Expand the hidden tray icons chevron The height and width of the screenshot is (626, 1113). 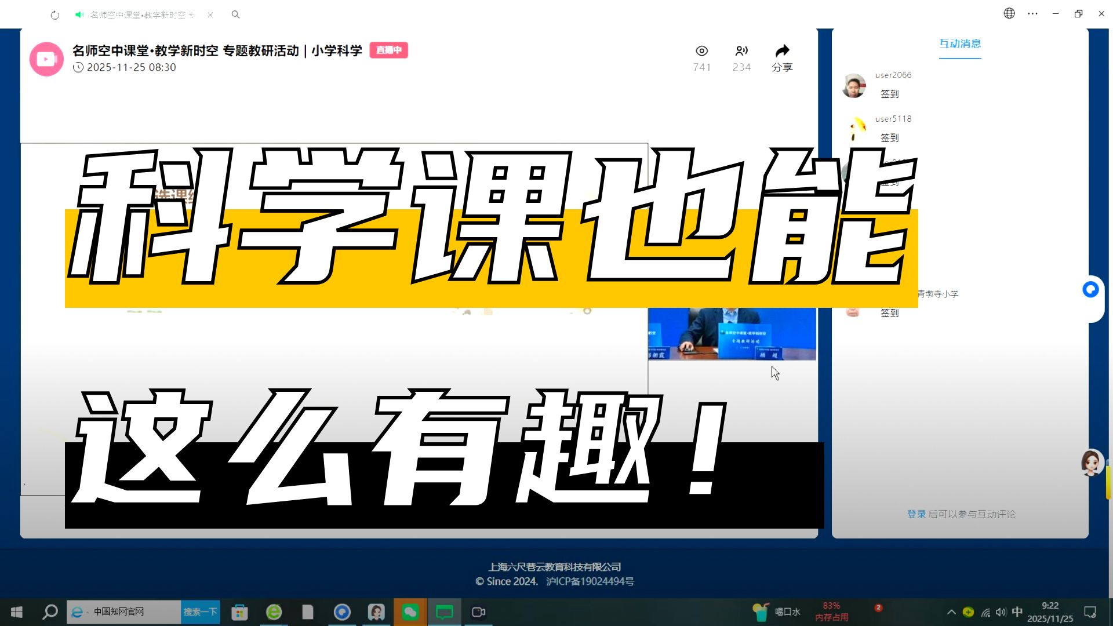pos(951,612)
